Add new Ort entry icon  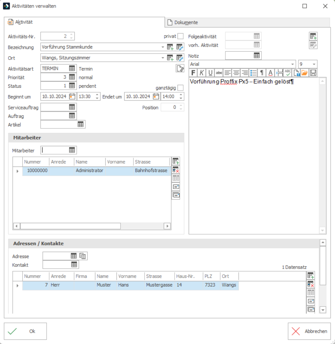click(170, 58)
